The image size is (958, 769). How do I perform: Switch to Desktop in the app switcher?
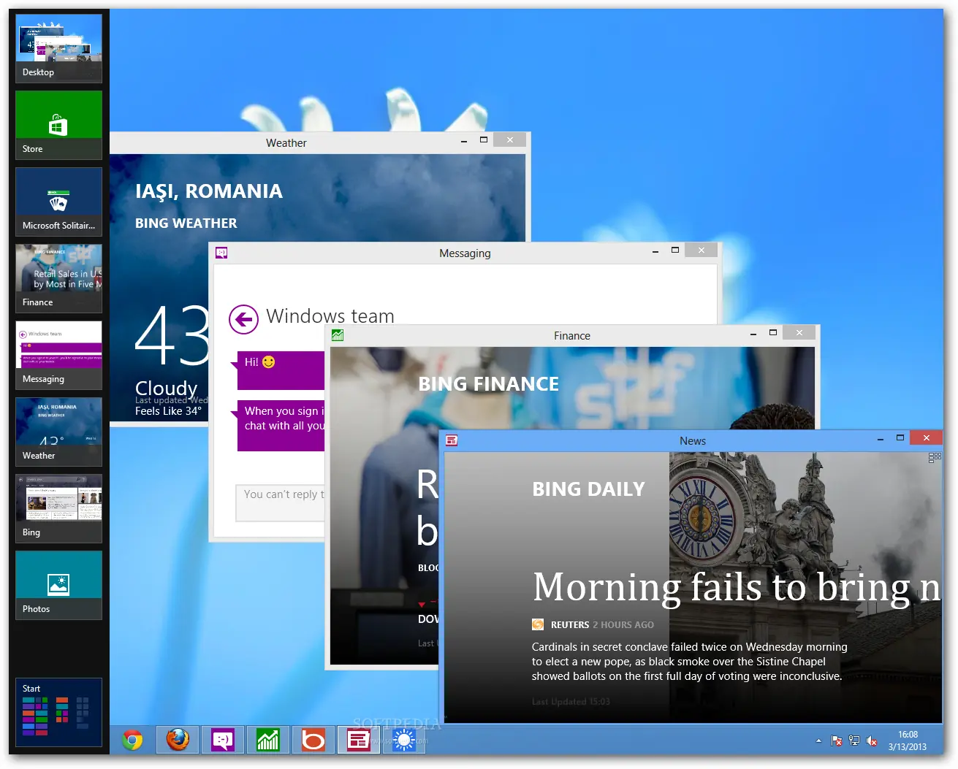pos(58,48)
